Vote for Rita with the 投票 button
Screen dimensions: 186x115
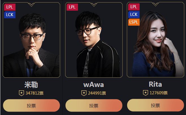tap(155, 105)
